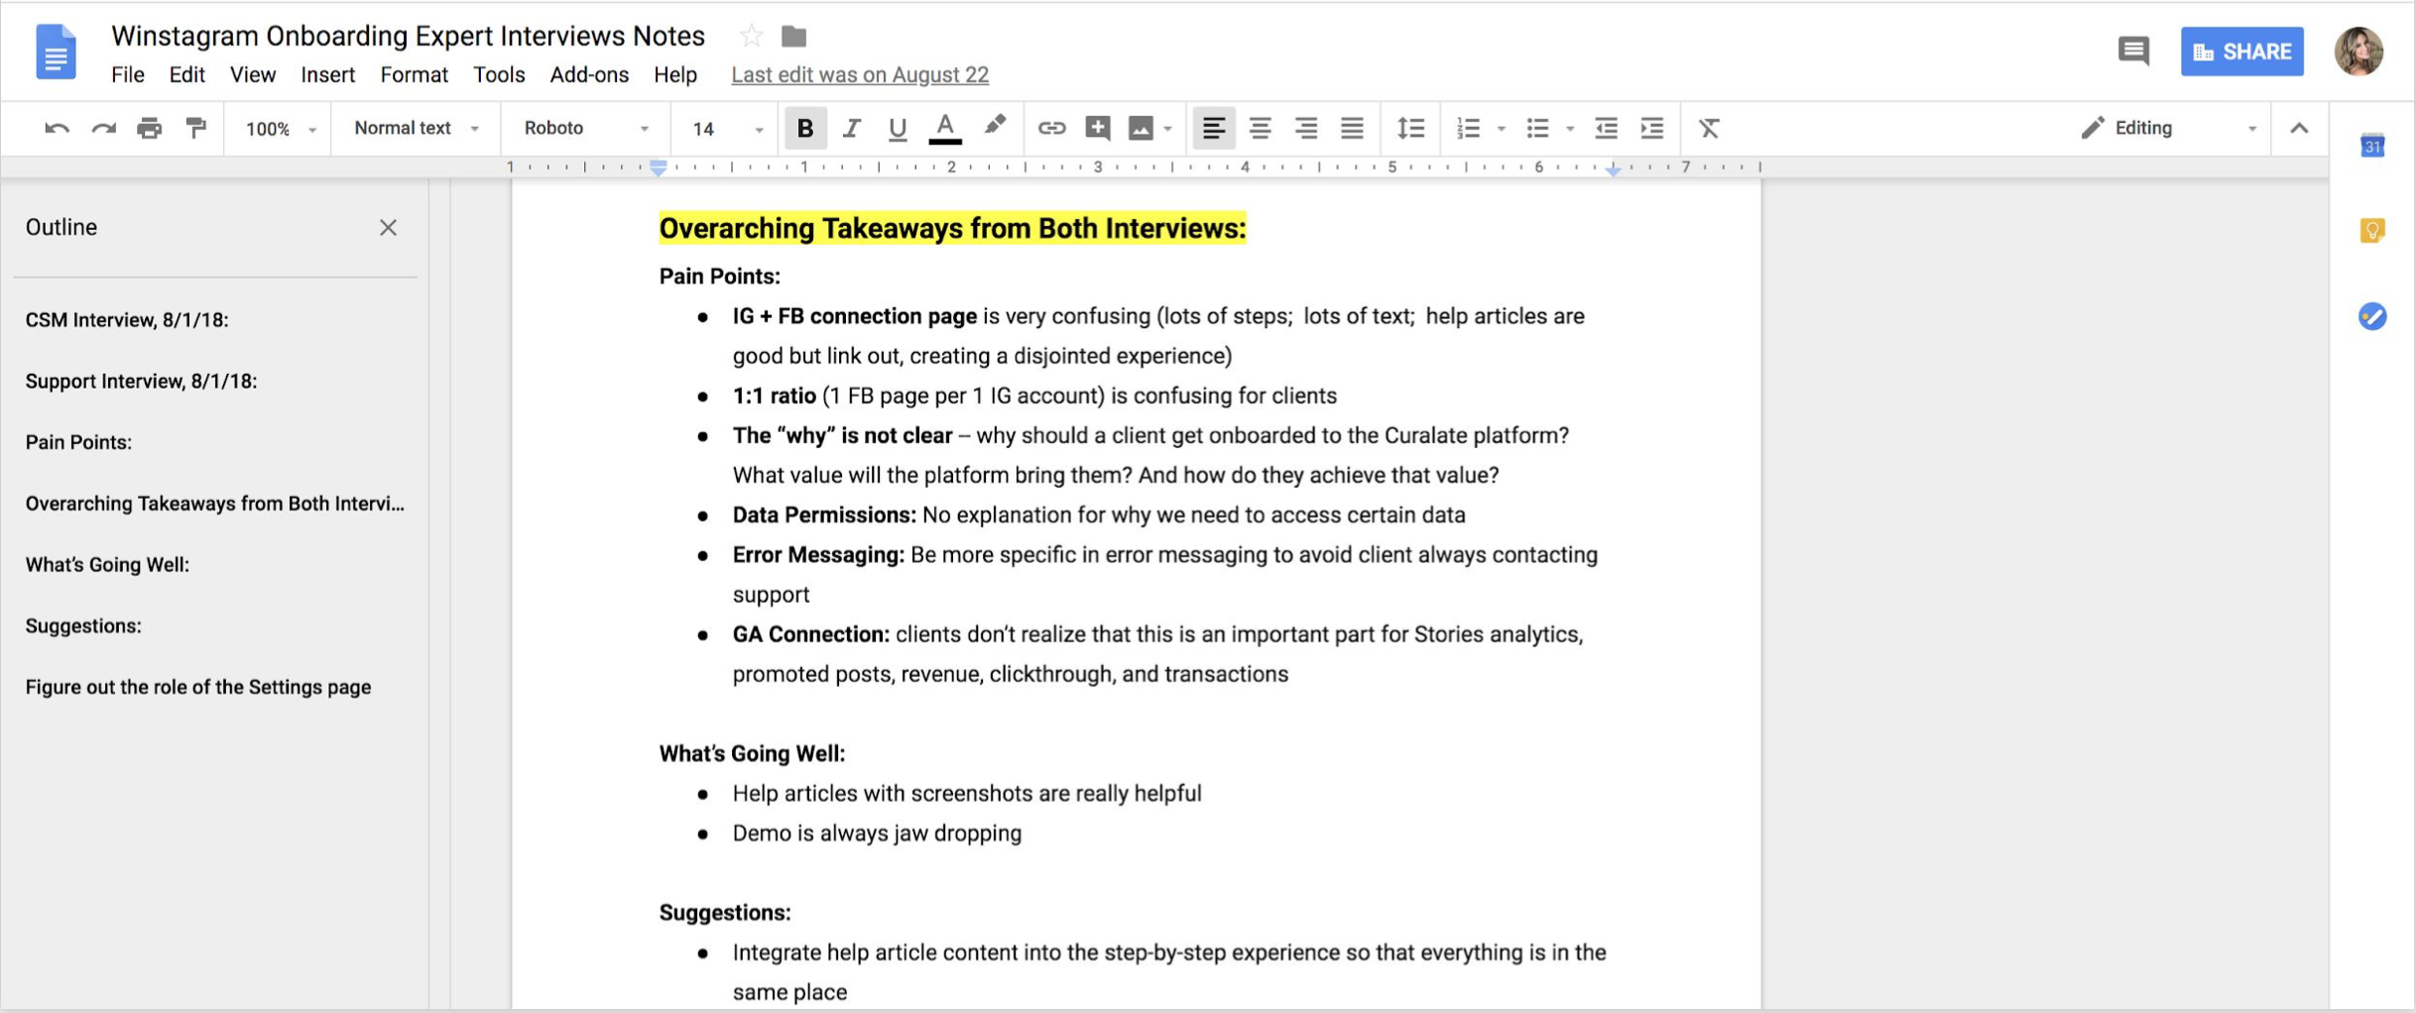
Task: Click the Insert image icon
Action: pyautogui.click(x=1141, y=128)
